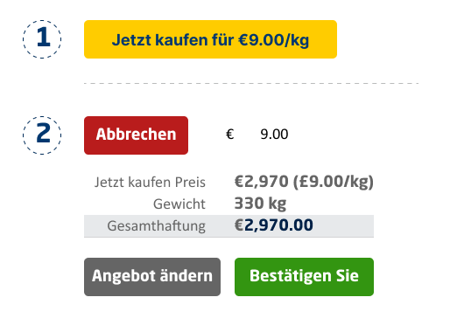Click the word Sie on green confirm button
The width and height of the screenshot is (450, 325).
(x=347, y=275)
